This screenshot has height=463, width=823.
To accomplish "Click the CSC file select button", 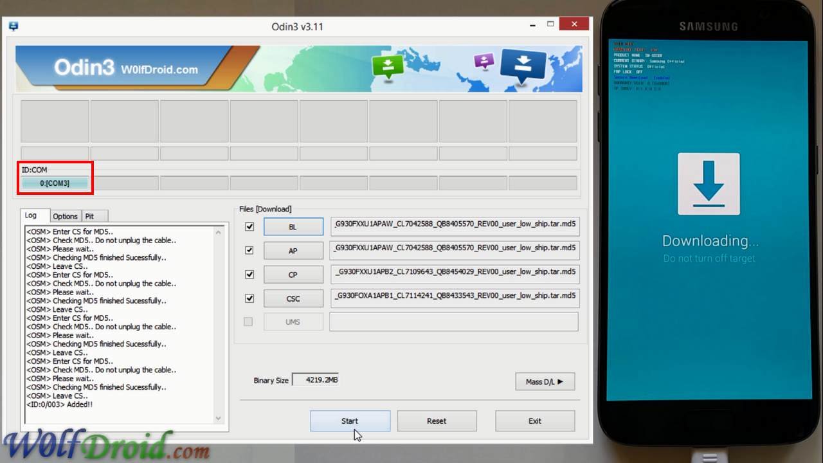I will tap(293, 298).
